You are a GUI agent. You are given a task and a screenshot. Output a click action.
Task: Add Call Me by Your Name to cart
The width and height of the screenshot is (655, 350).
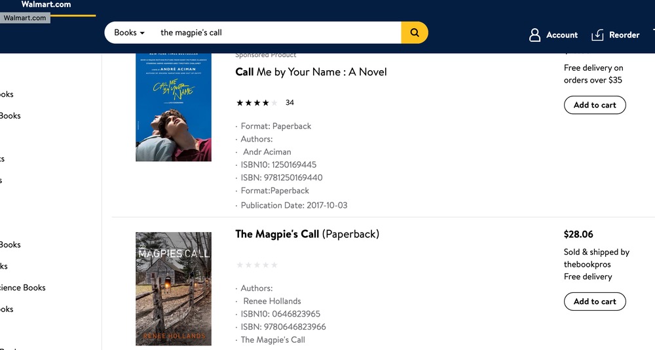pos(595,105)
